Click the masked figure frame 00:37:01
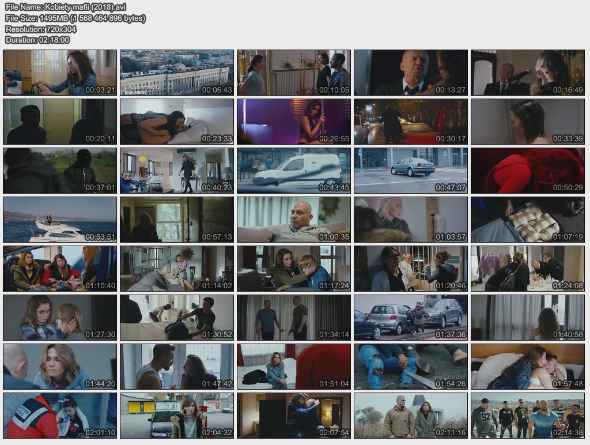 pyautogui.click(x=60, y=171)
